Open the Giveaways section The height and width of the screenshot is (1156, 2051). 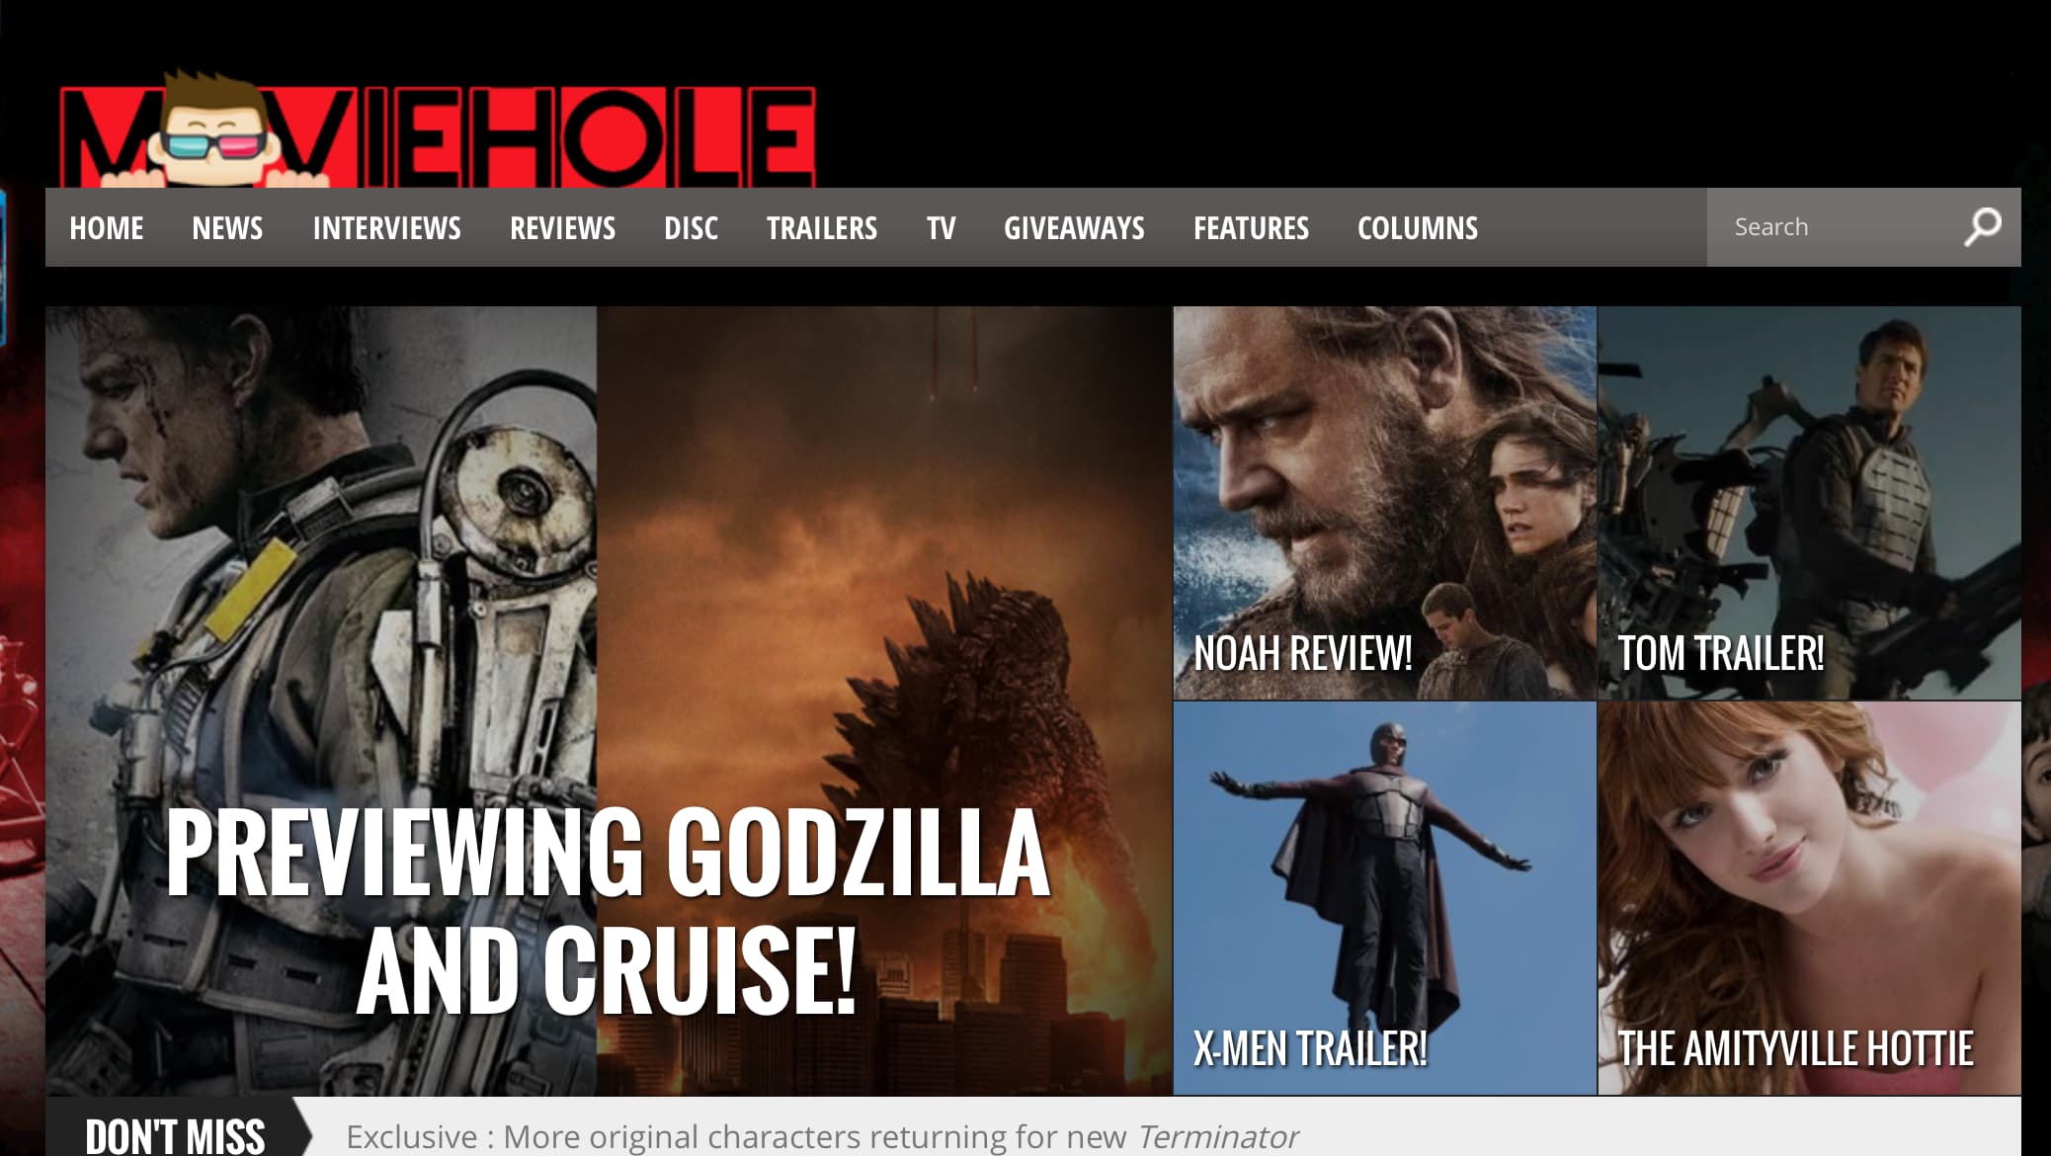(1074, 228)
